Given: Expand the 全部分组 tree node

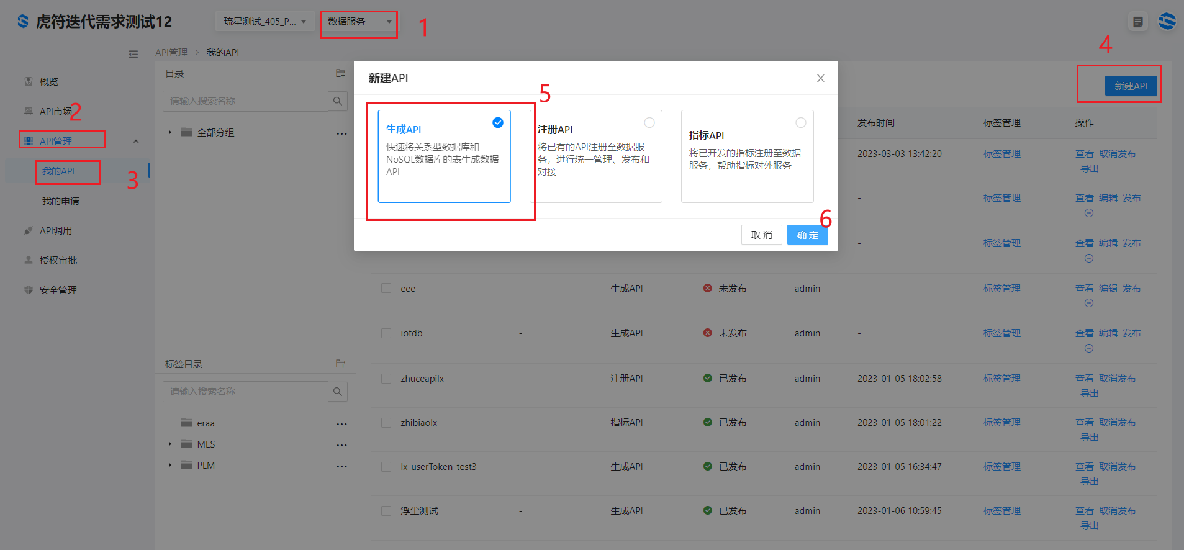Looking at the screenshot, I should click(170, 132).
